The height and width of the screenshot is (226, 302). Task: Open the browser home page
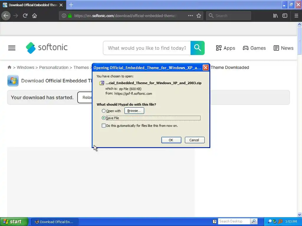tap(35, 16)
